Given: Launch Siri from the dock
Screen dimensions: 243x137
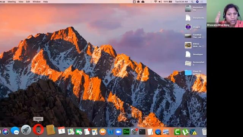Looking at the screenshot, I should [6, 132].
